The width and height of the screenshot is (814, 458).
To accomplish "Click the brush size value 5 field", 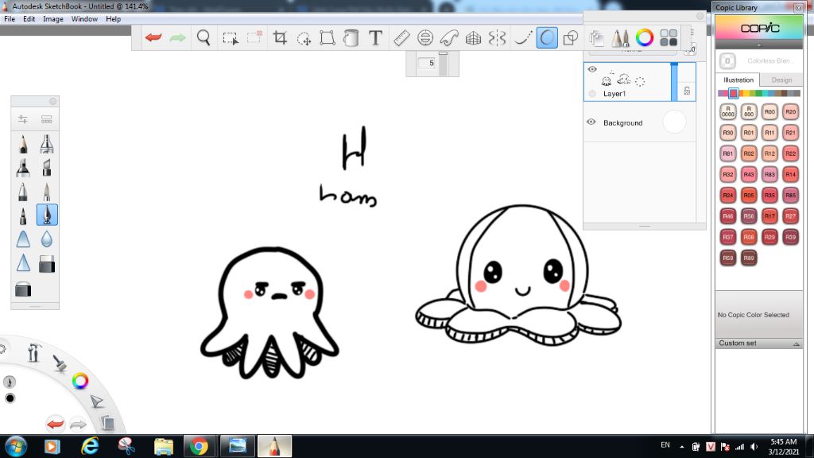I will 428,63.
